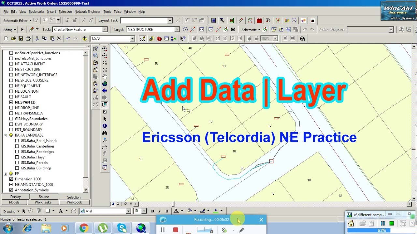
Task: Select the Zoom Out tool
Action: point(105,56)
